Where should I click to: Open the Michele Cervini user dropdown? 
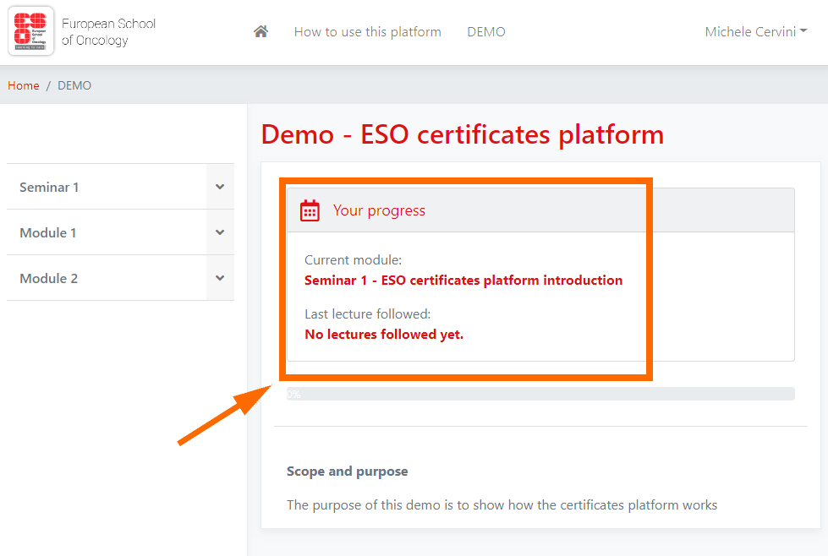tap(755, 32)
